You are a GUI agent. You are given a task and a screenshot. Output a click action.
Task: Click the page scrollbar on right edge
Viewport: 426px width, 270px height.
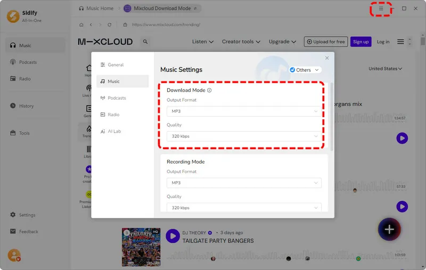click(x=423, y=42)
